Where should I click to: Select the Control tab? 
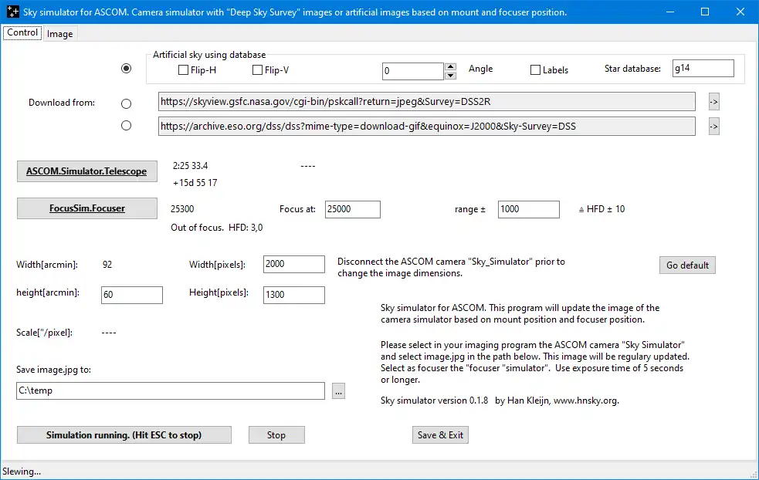tap(22, 32)
